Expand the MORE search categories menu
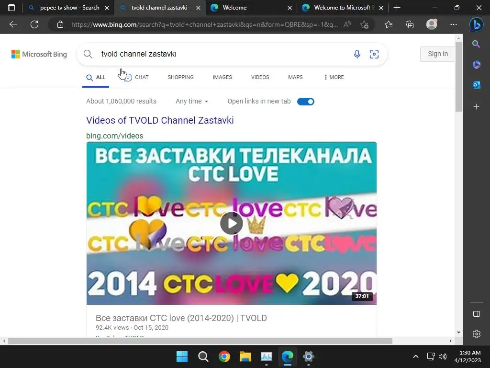This screenshot has height=368, width=490. [x=334, y=77]
